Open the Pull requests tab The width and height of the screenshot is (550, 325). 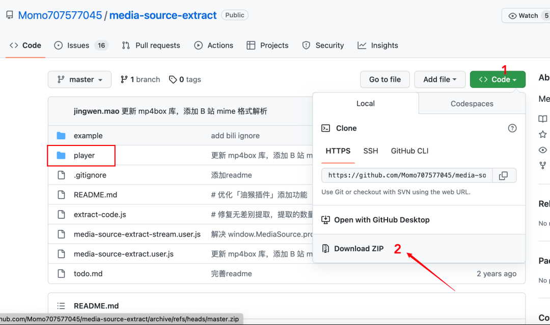(151, 45)
